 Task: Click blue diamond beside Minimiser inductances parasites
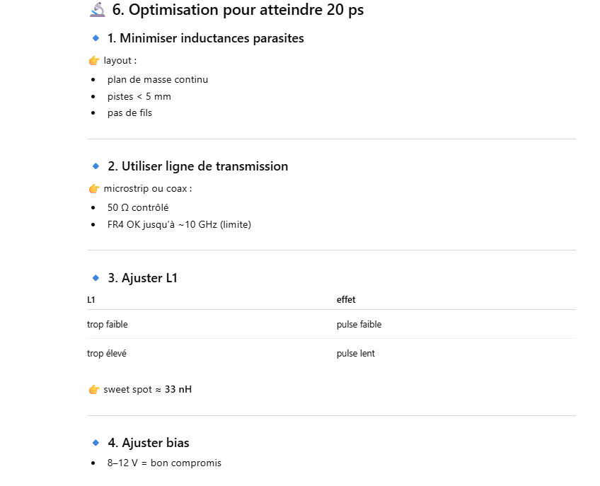96,37
